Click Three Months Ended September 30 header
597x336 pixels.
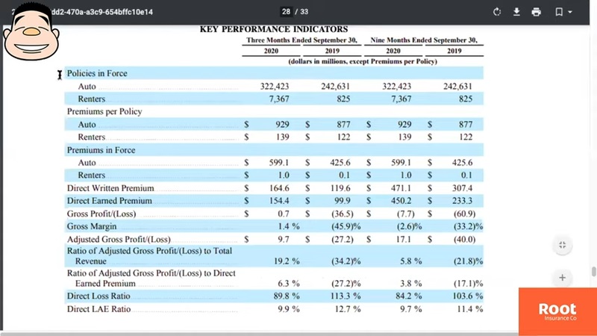(x=301, y=40)
